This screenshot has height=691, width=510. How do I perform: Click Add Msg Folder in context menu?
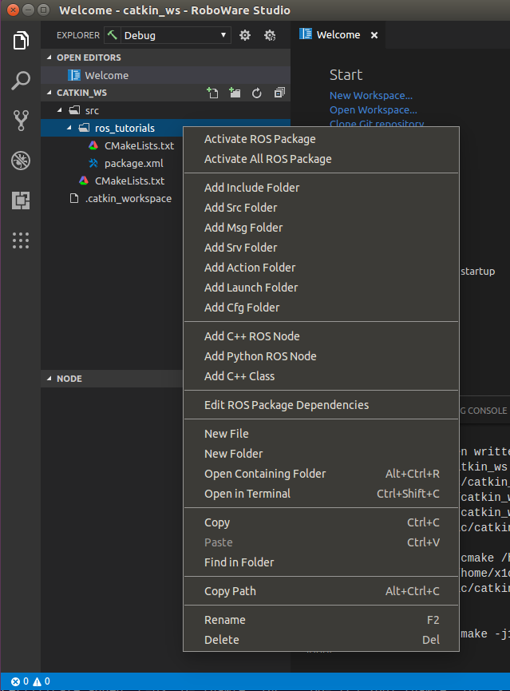tap(243, 228)
